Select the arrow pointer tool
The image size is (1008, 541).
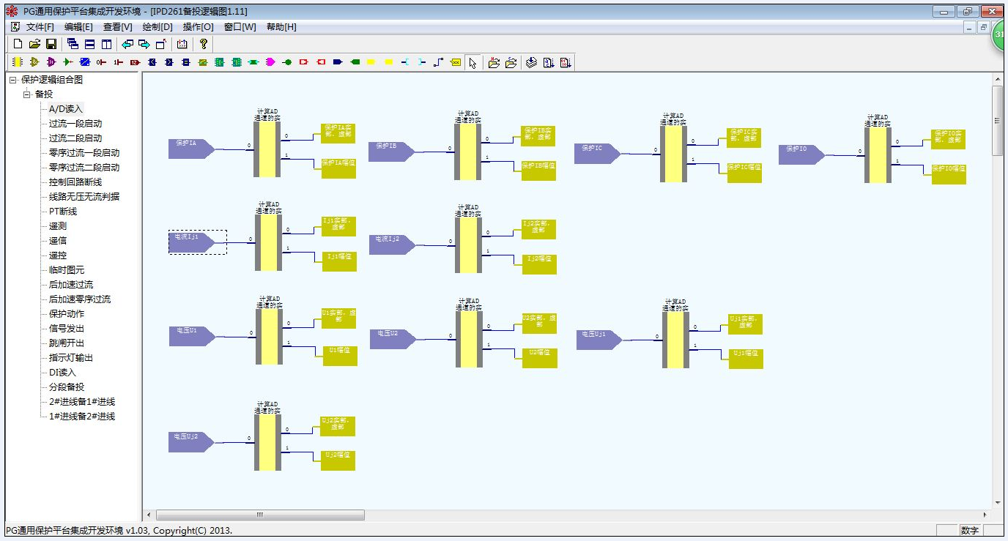point(472,63)
